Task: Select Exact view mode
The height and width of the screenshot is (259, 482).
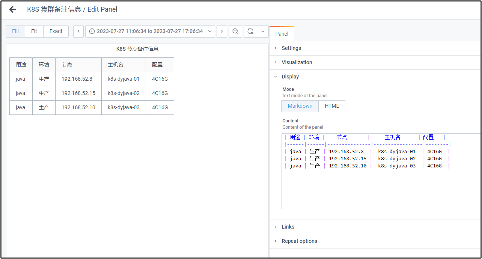Action: click(x=56, y=32)
